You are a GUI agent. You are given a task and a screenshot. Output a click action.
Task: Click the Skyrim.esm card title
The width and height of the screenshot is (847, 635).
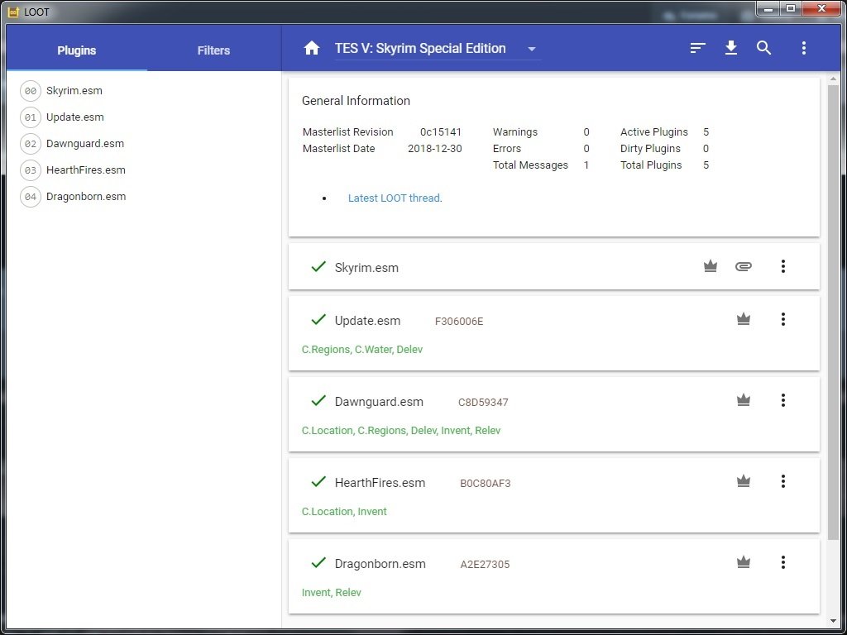click(366, 267)
